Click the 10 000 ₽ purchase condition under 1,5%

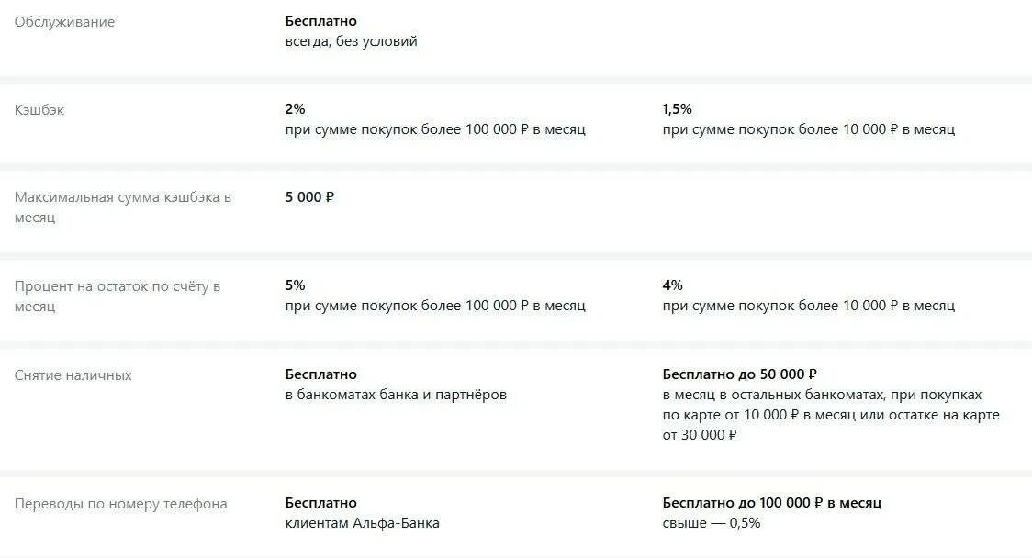click(808, 129)
